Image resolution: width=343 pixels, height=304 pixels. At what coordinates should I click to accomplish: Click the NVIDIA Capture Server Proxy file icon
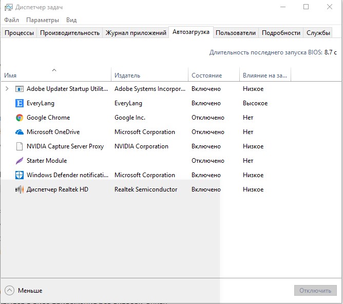click(20, 146)
